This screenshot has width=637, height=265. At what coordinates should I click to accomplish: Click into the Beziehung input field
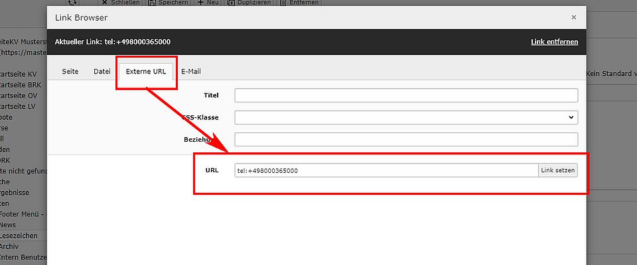(406, 140)
